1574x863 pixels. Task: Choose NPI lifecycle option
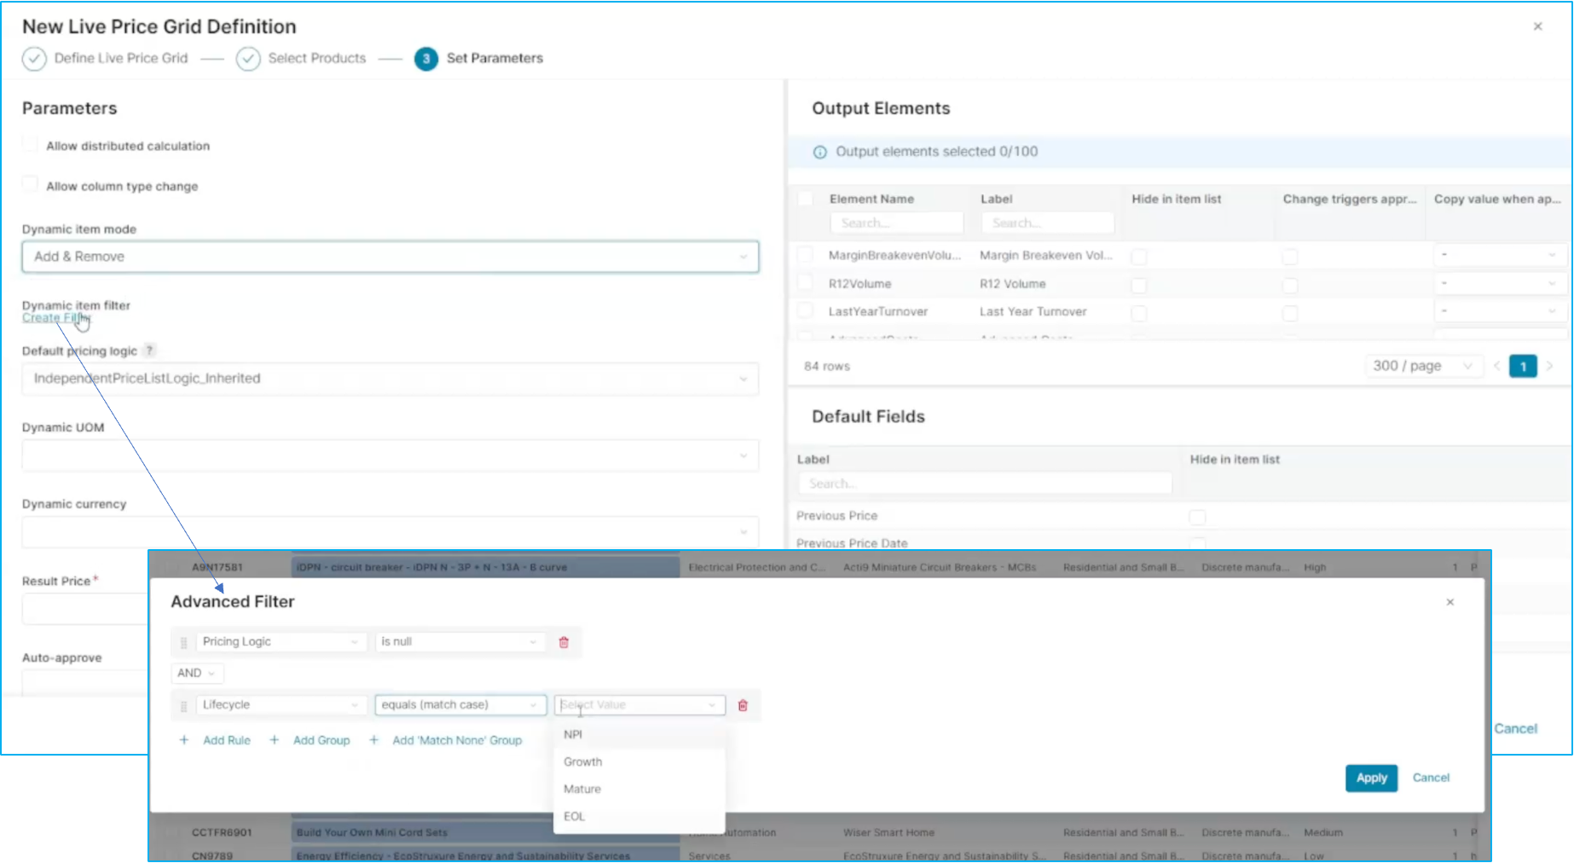(639, 734)
